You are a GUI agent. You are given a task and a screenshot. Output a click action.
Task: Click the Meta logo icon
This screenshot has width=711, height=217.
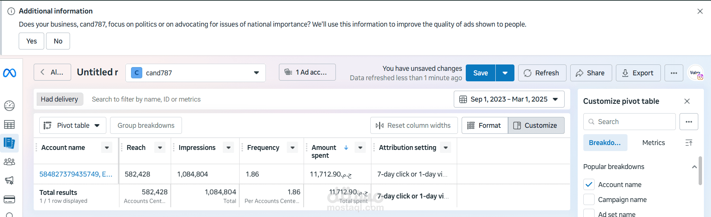pos(9,73)
